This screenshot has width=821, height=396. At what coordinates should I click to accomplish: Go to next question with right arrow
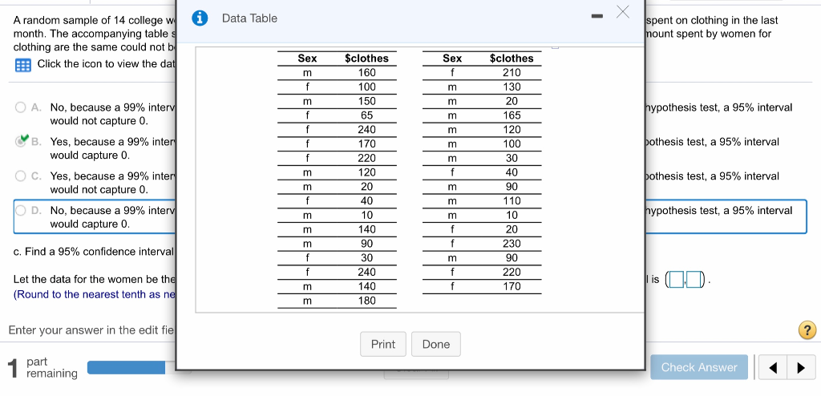pos(800,368)
